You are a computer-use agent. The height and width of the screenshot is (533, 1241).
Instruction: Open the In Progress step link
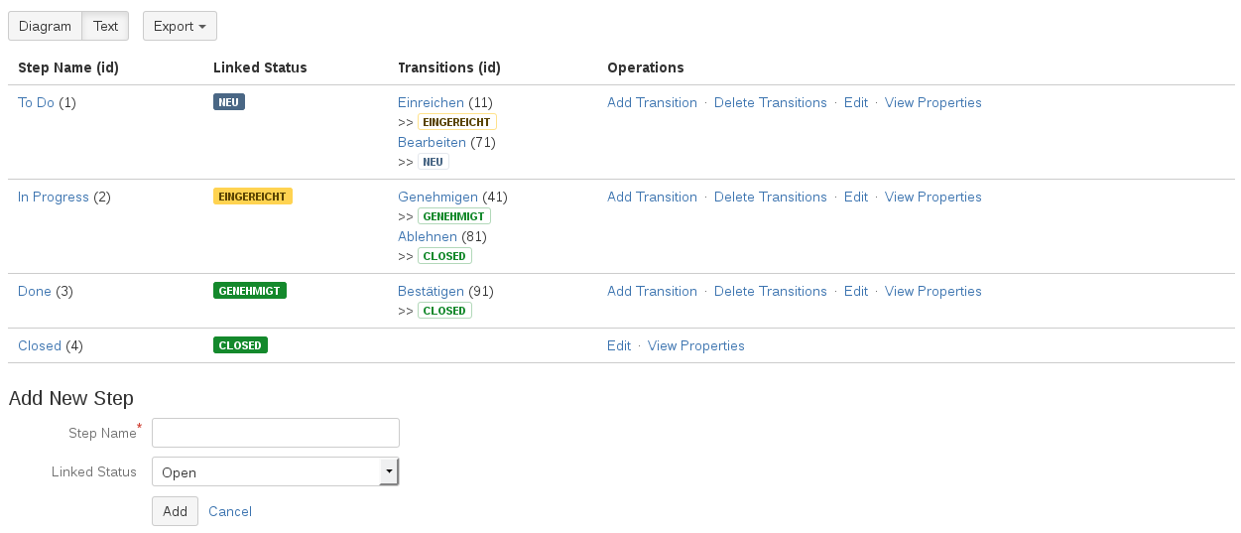pos(54,197)
